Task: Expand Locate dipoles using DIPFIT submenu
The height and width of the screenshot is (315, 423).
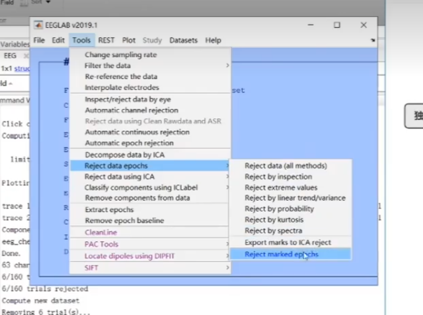Action: pyautogui.click(x=129, y=256)
